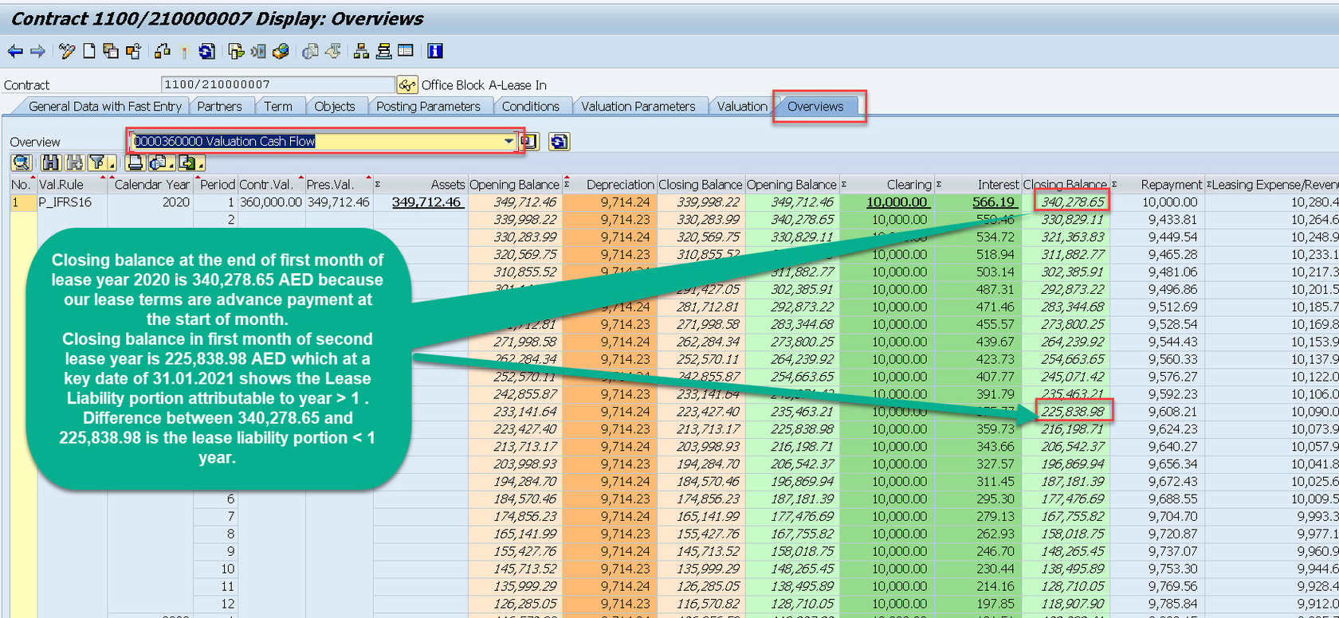
Task: Open the Export icon in grid toolbar
Action: point(190,163)
